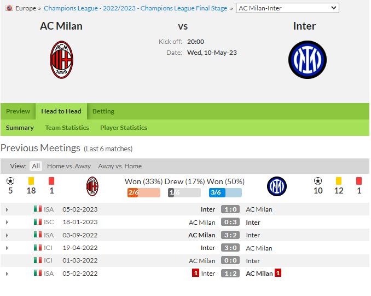Click the red card badge beside AC Milan
The image size is (371, 296).
pos(278,273)
